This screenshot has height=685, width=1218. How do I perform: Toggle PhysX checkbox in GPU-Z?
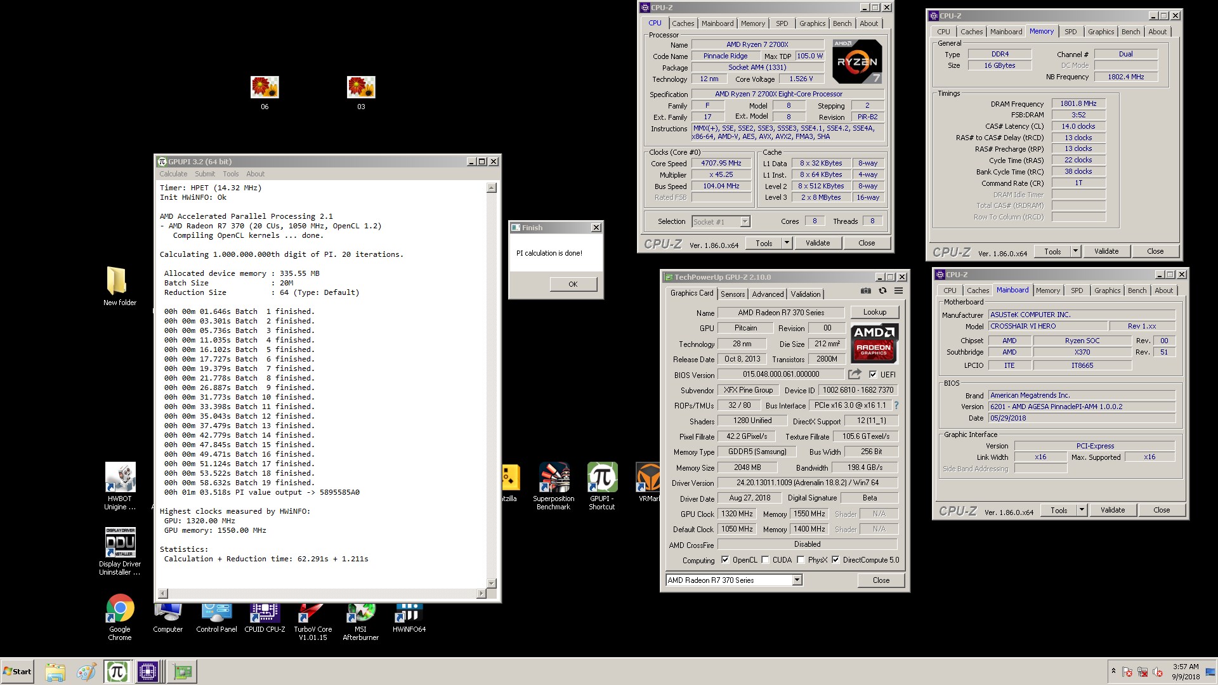point(801,560)
